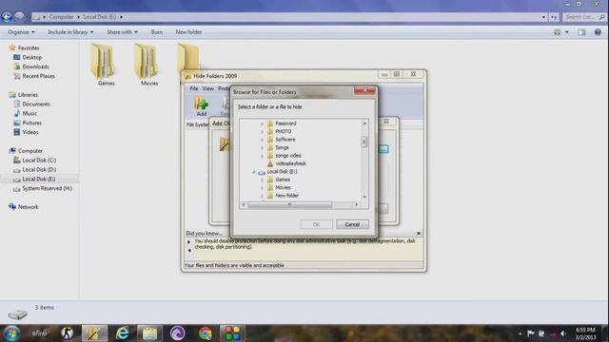Click the OK button in browse dialog
This screenshot has height=342, width=609.
tap(316, 224)
